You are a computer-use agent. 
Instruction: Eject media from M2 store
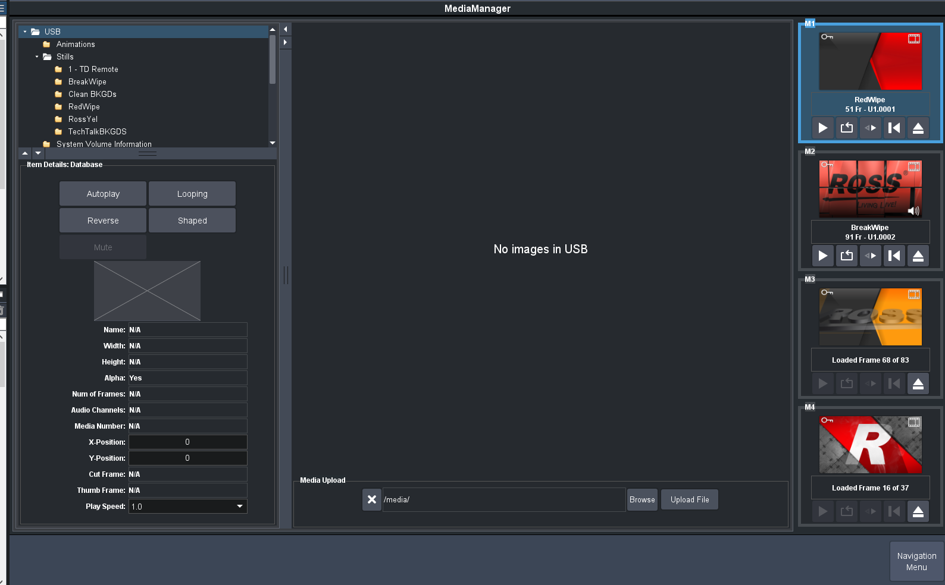coord(918,256)
